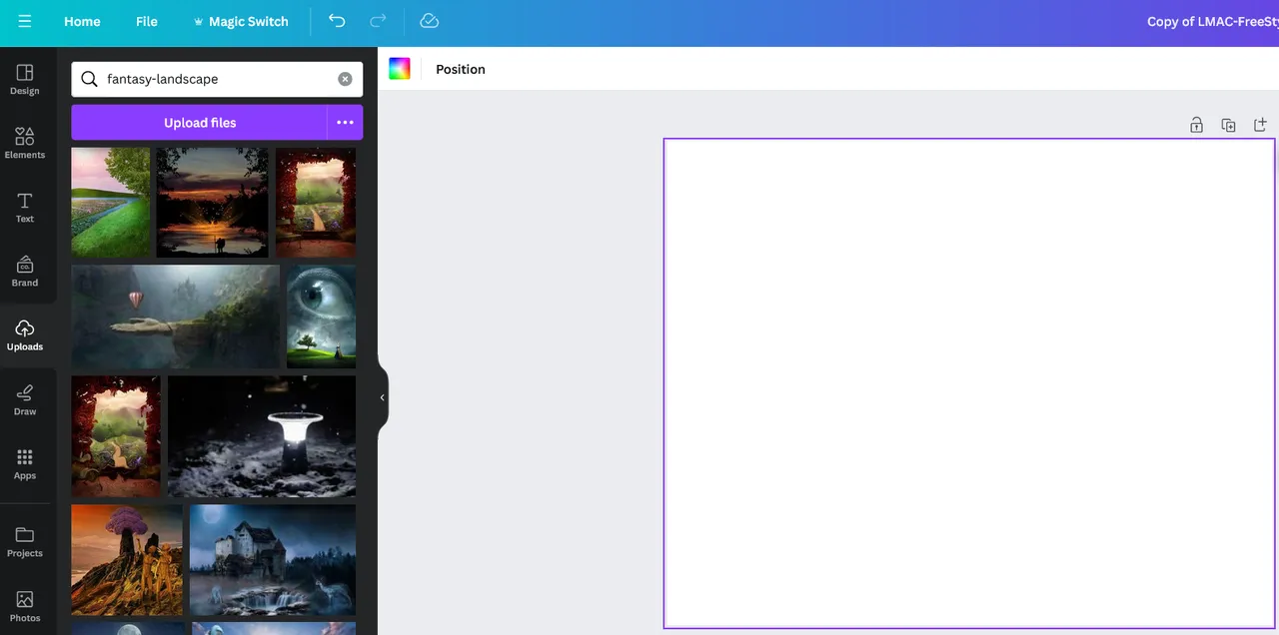Open the rainbow background color picker
Image resolution: width=1279 pixels, height=635 pixels.
tap(400, 69)
